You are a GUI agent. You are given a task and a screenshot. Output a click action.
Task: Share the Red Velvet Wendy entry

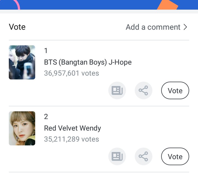pyautogui.click(x=143, y=156)
